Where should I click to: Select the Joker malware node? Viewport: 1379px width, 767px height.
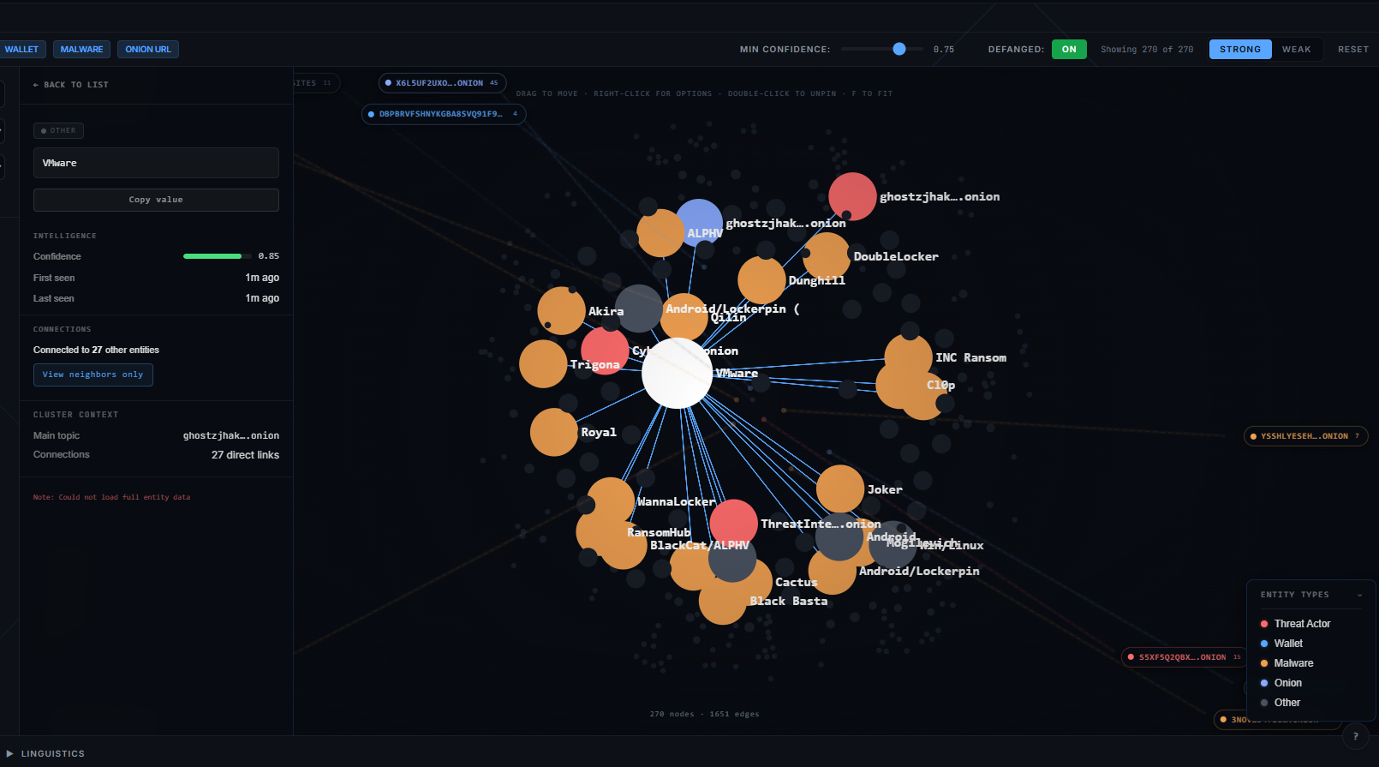pyautogui.click(x=840, y=489)
